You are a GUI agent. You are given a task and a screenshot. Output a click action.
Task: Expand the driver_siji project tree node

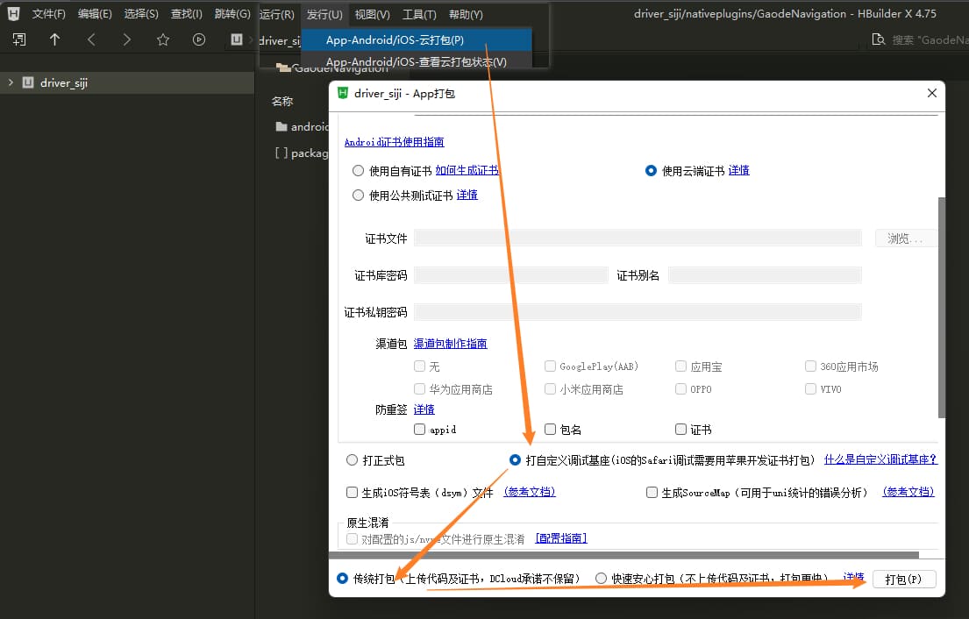pos(11,82)
